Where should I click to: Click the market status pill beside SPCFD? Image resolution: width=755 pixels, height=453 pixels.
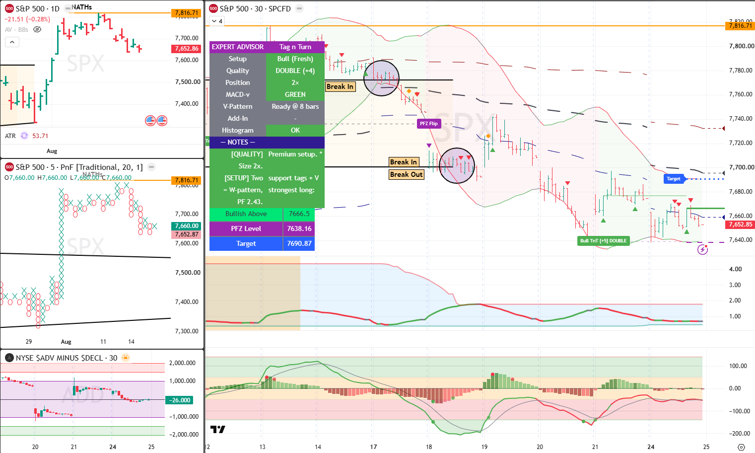point(299,8)
